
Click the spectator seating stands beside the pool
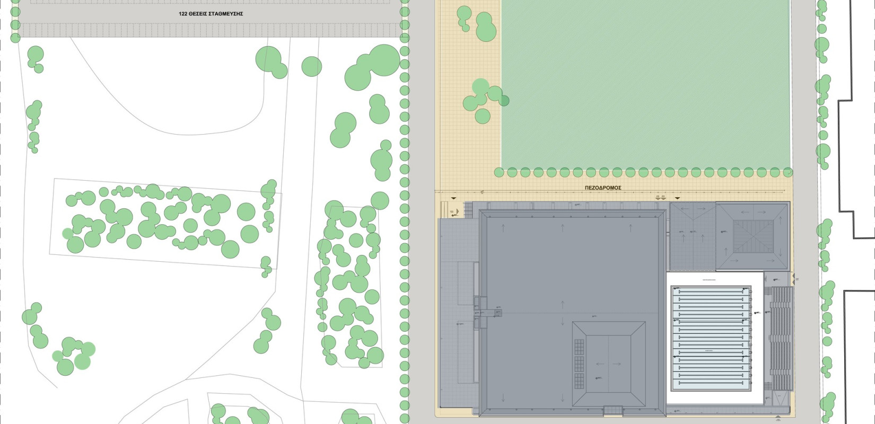781,339
